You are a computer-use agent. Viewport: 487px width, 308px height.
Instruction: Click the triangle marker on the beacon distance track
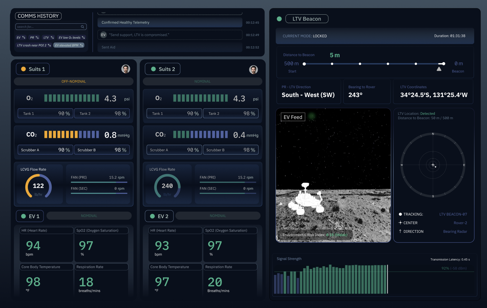coord(439,69)
